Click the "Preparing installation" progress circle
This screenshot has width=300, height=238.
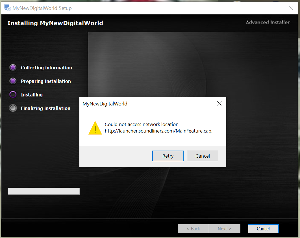click(x=13, y=81)
